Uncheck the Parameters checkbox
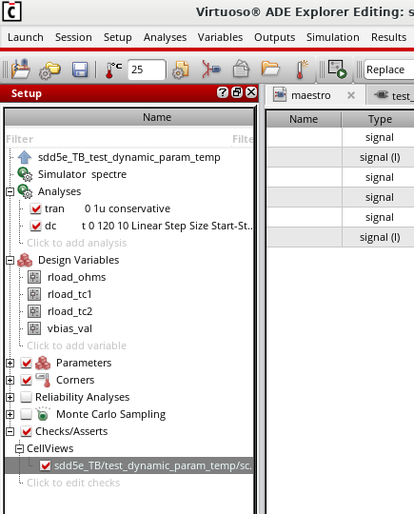This screenshot has width=414, height=514. pyautogui.click(x=26, y=363)
